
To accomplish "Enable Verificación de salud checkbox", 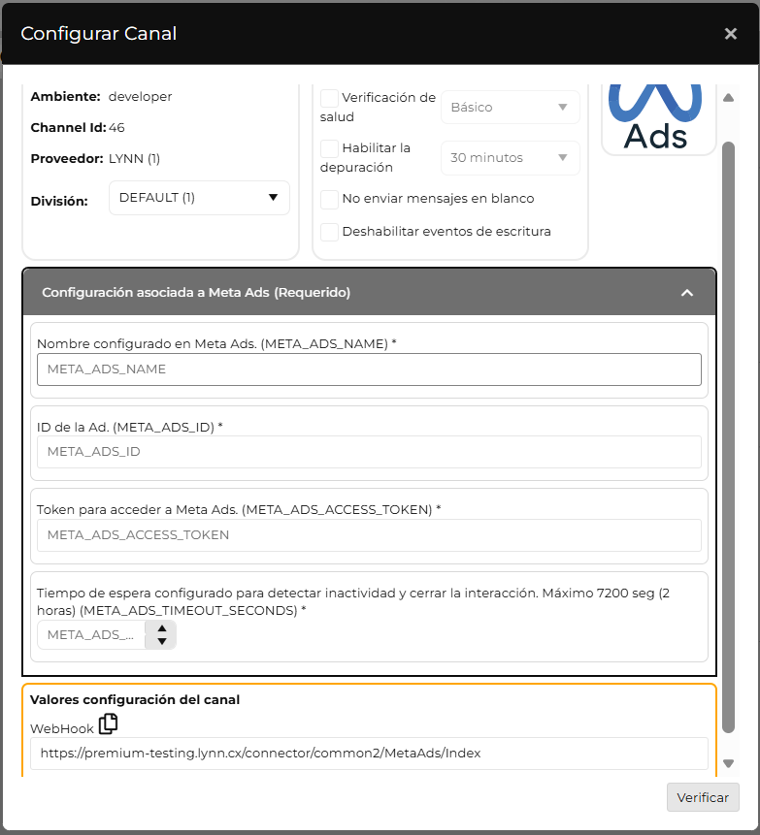I will point(329,99).
